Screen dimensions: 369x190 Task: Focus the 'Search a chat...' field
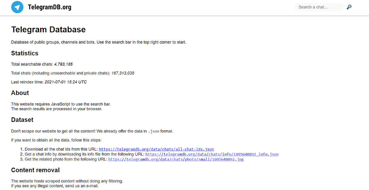[x=319, y=7]
